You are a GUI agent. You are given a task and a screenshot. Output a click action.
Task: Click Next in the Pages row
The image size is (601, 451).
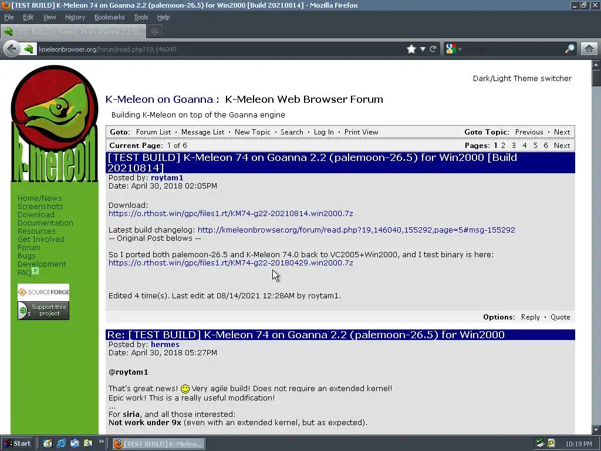coord(562,146)
